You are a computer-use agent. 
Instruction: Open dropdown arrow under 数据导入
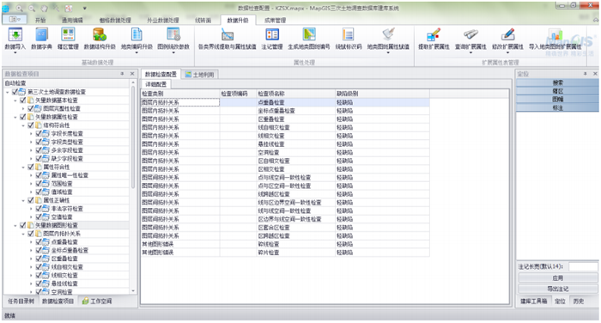click(15, 52)
